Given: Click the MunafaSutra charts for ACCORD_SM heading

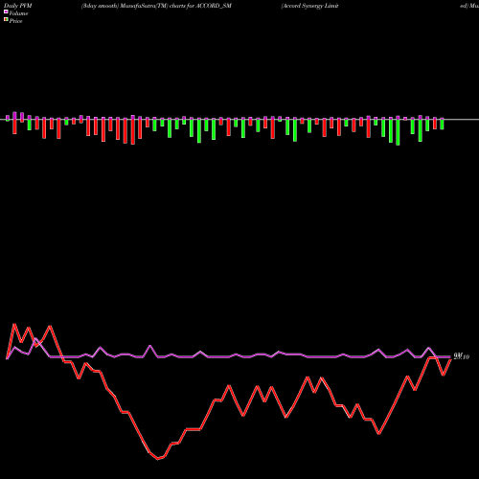Looking at the screenshot, I should pyautogui.click(x=156, y=6).
